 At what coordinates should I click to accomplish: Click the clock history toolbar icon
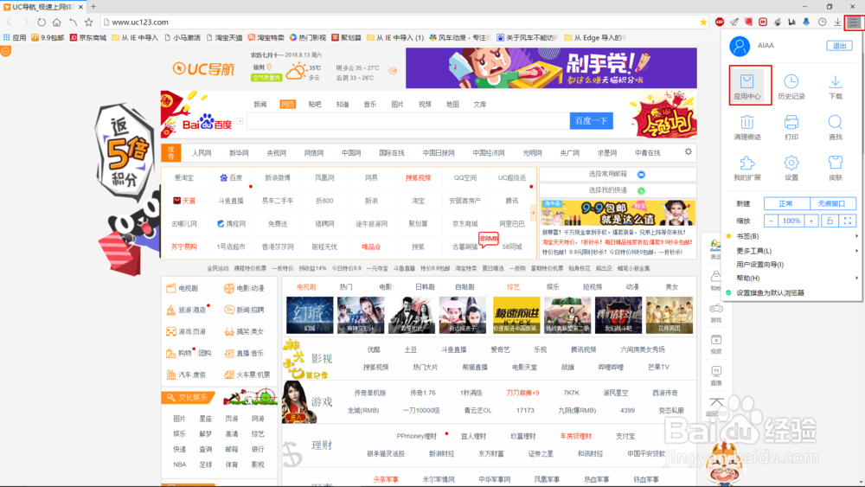823,22
